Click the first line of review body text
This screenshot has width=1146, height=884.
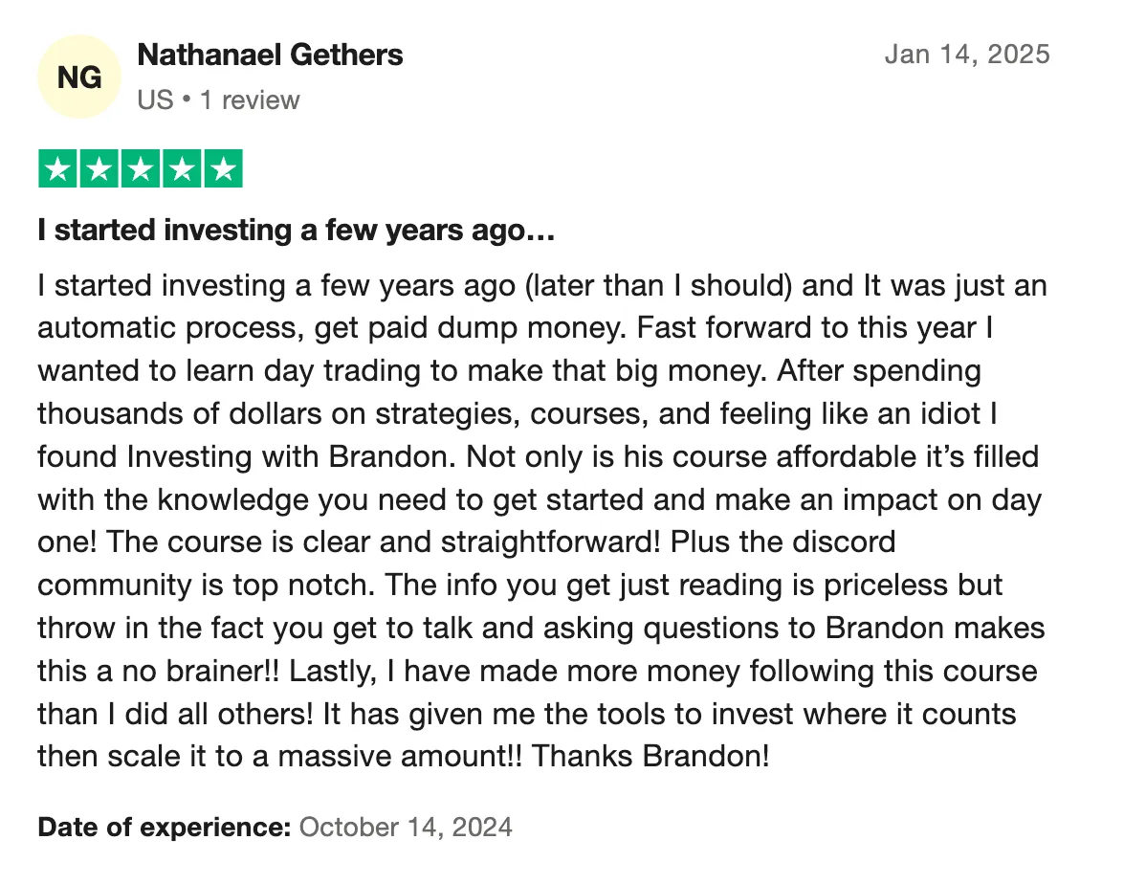point(542,286)
